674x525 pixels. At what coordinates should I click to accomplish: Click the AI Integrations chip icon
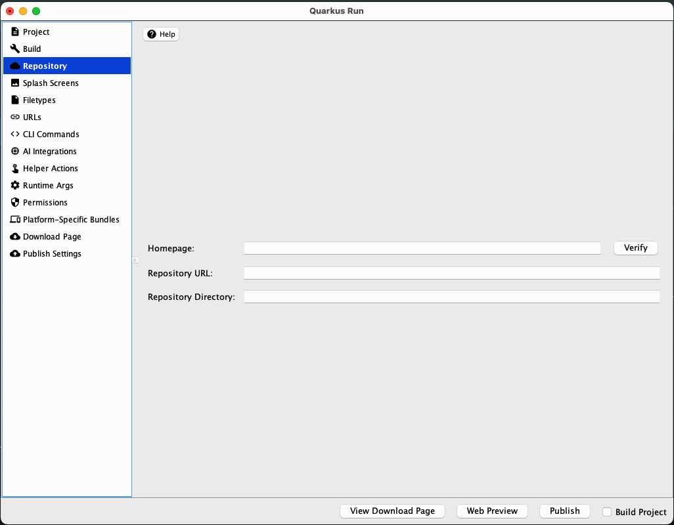click(15, 151)
